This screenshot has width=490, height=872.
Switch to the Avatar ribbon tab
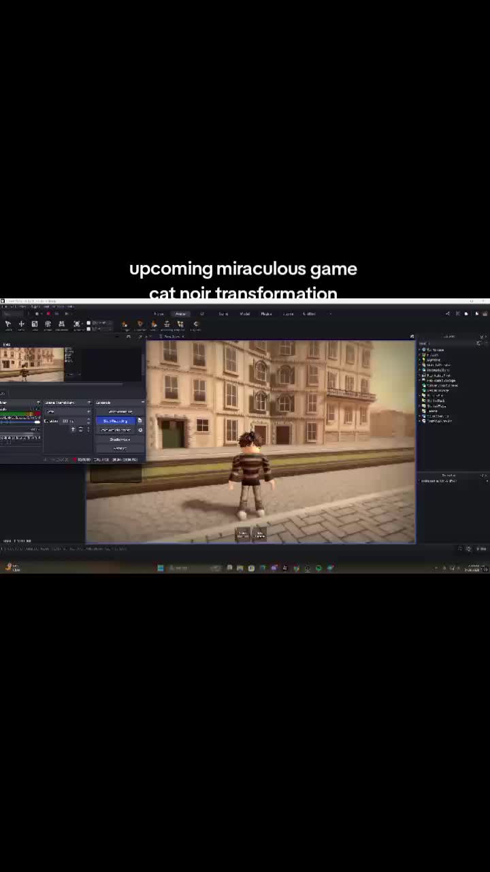[180, 314]
